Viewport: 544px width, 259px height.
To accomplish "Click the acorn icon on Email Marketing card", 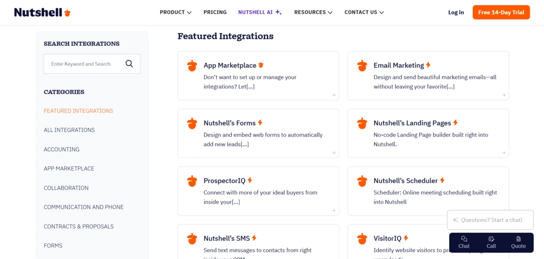I will point(362,66).
